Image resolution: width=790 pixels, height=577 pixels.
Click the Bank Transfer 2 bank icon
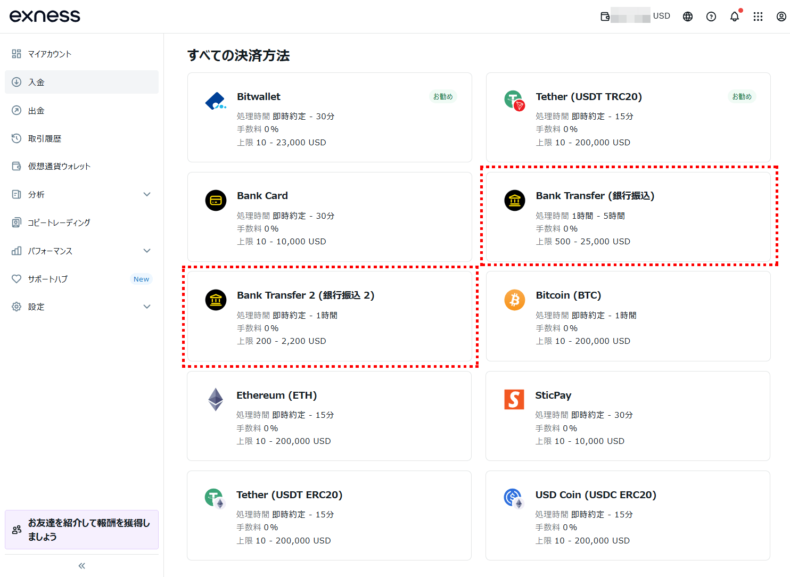(216, 300)
